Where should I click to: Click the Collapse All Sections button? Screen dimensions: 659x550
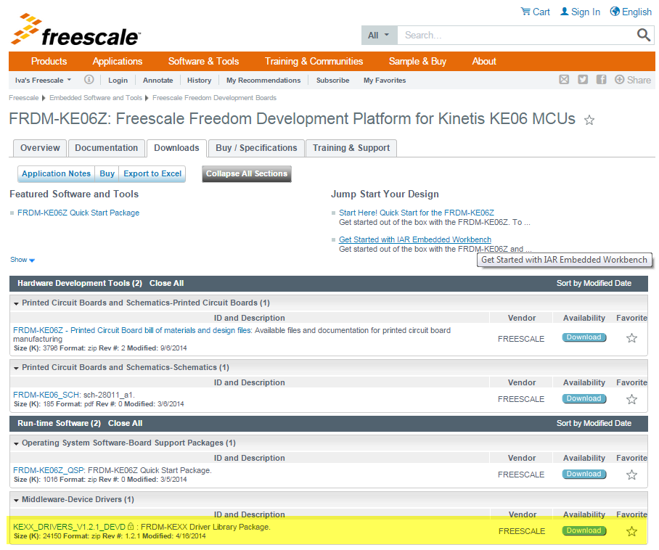(x=247, y=173)
